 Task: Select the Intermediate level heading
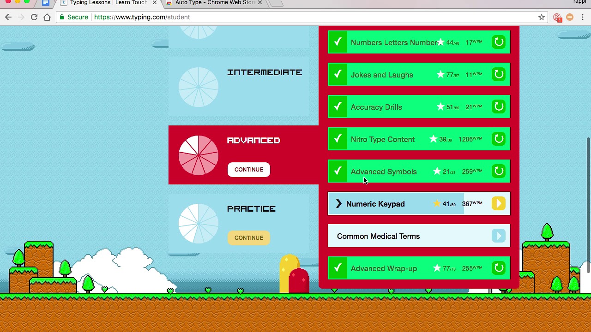[x=265, y=72]
